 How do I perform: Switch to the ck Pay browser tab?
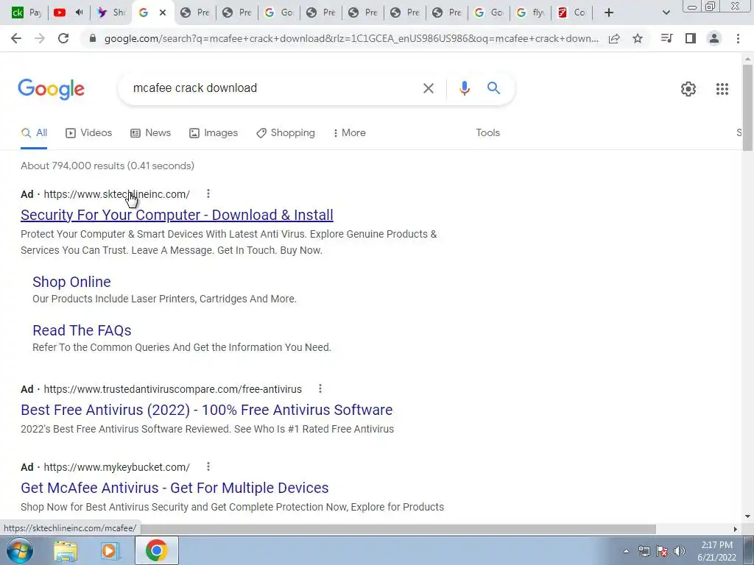coord(27,13)
